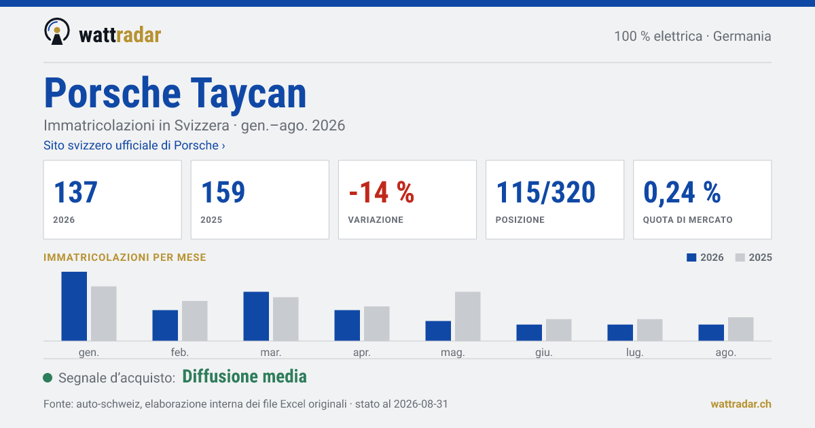
Task: Click the 'mar.' month axis label
Action: click(x=271, y=353)
